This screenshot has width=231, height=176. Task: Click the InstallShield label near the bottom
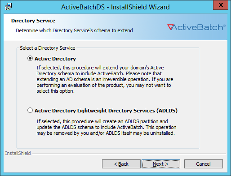(18, 153)
